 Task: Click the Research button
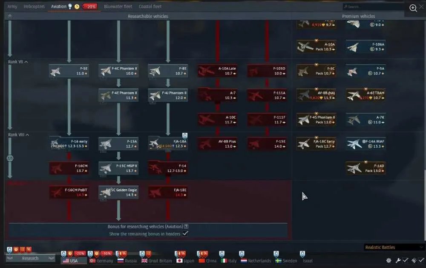(x=30, y=258)
